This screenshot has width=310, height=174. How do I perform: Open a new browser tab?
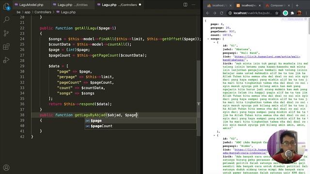(x=297, y=5)
